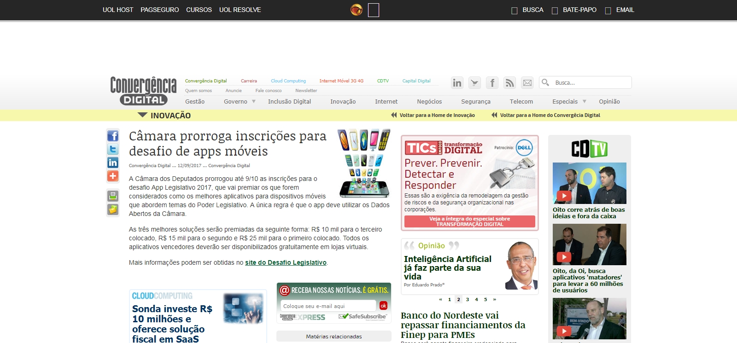Open Internet Móvel 3G 4G link
737x343 pixels.
341,81
